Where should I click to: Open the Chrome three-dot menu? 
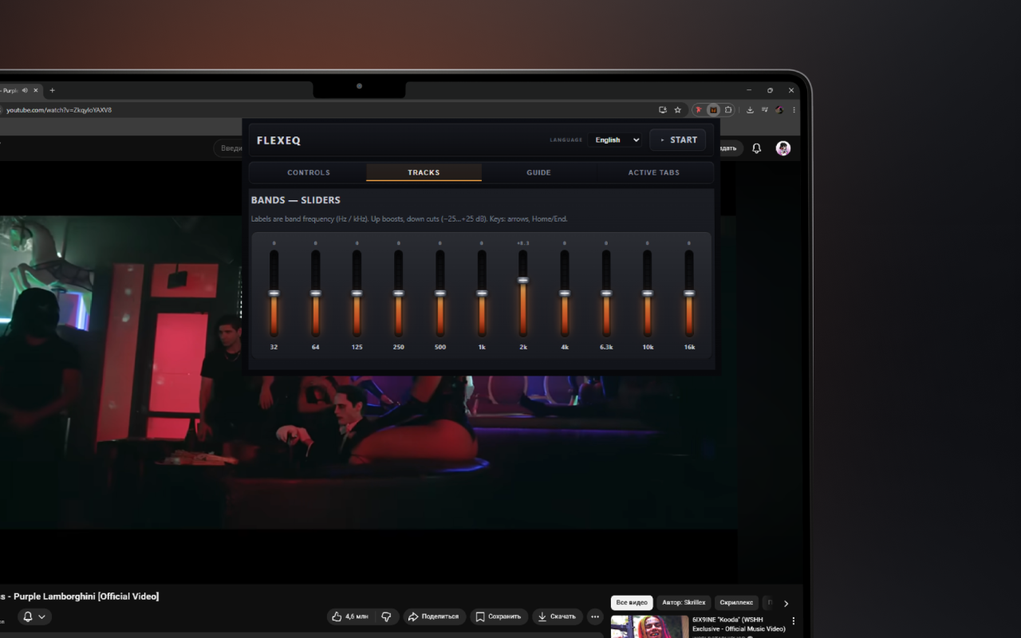click(x=794, y=110)
